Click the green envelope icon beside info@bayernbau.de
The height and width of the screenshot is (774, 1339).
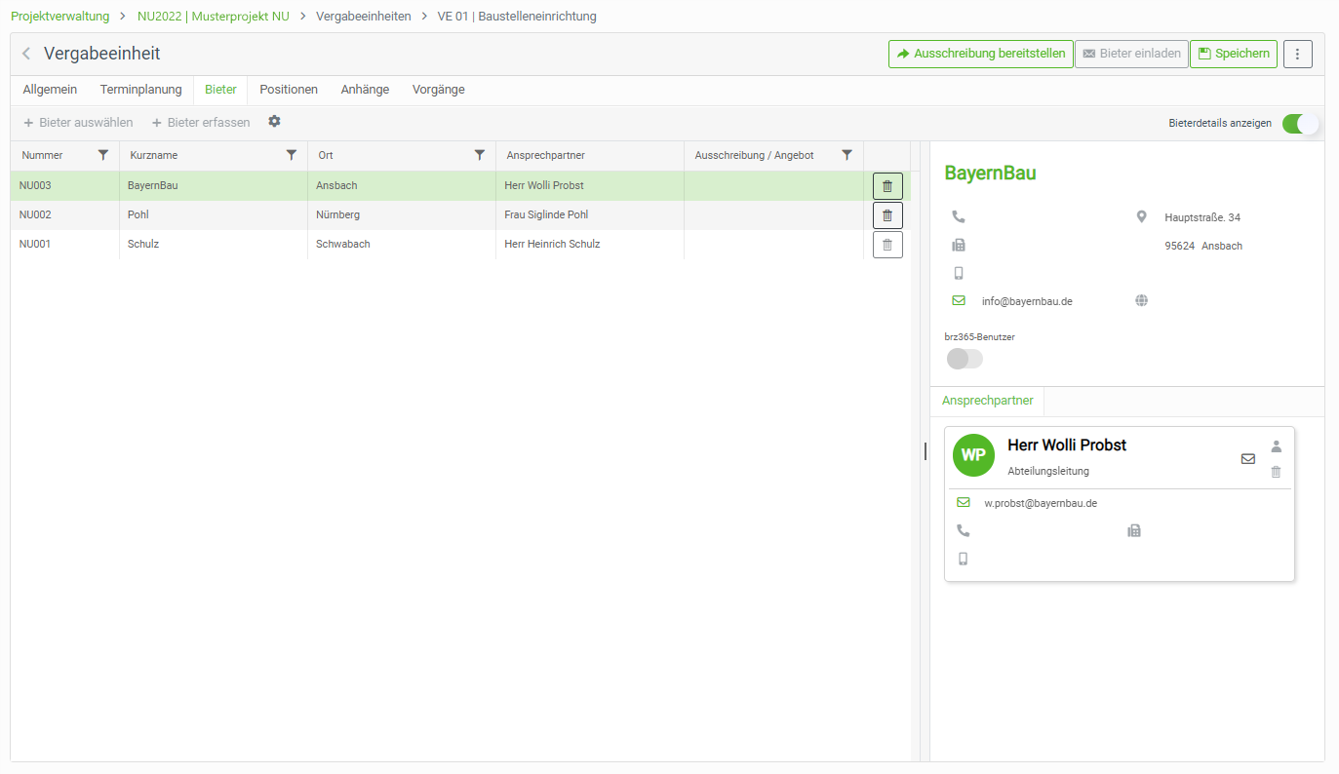(x=959, y=301)
